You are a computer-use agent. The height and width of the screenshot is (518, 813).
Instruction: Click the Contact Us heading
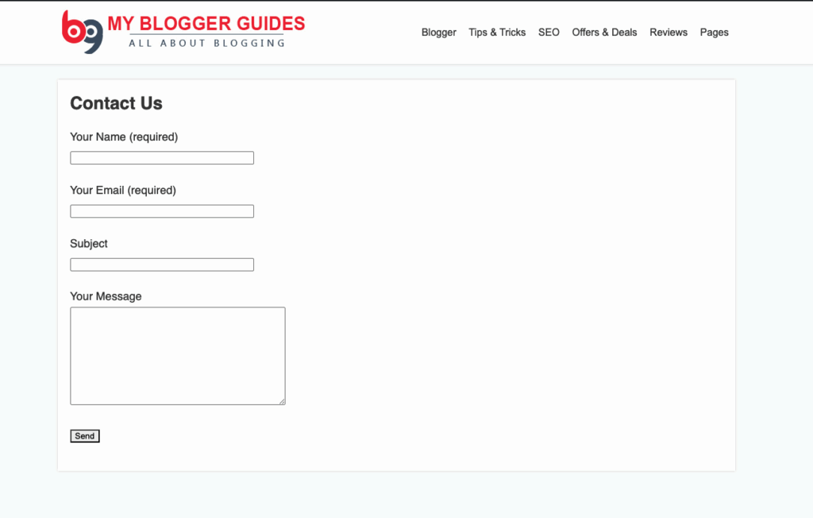[x=116, y=103]
